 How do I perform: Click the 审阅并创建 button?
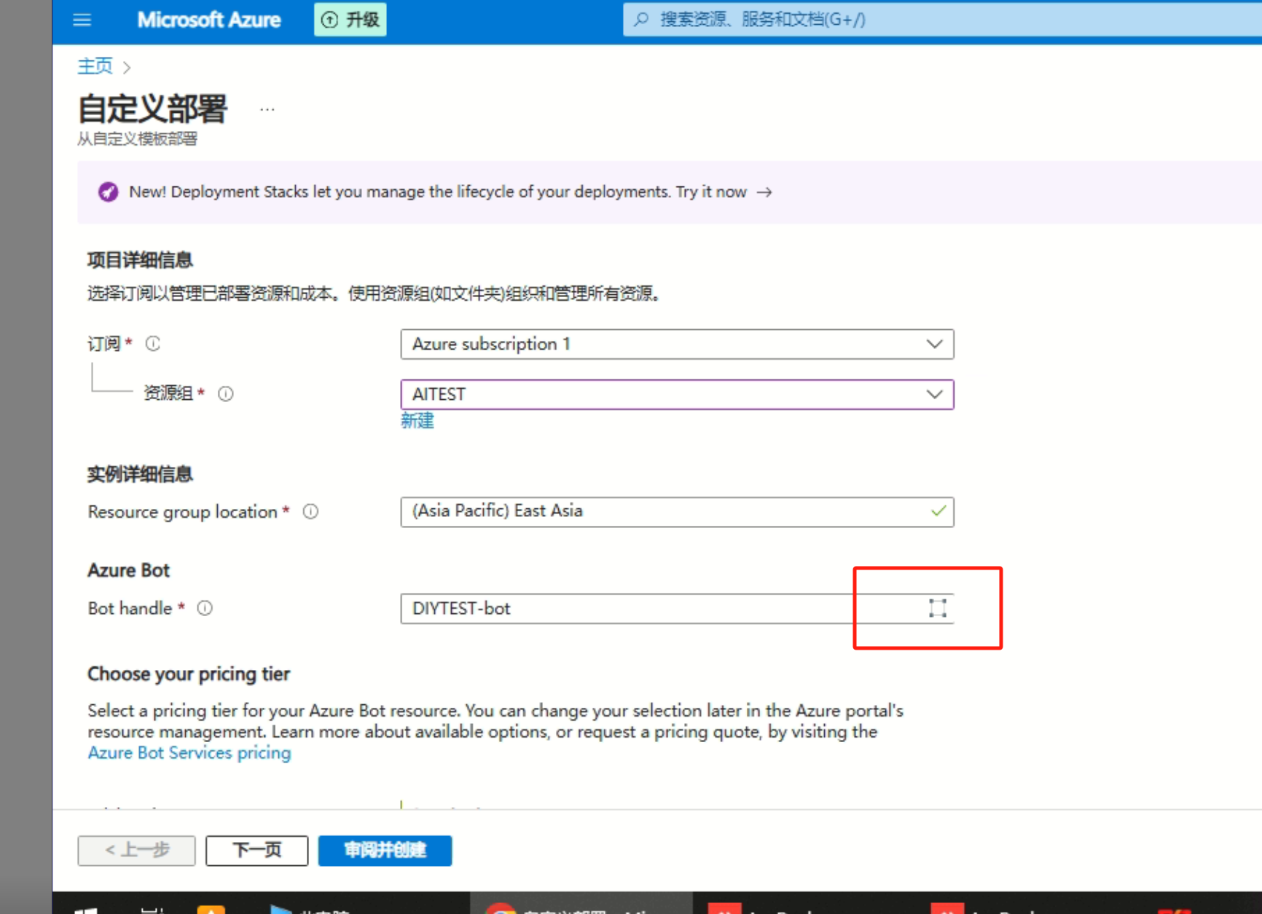coord(385,851)
